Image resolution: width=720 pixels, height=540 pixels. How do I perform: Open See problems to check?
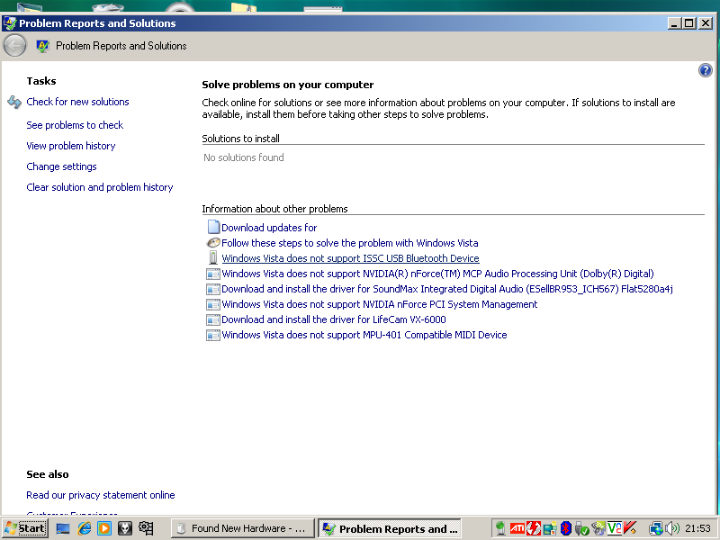(x=75, y=125)
